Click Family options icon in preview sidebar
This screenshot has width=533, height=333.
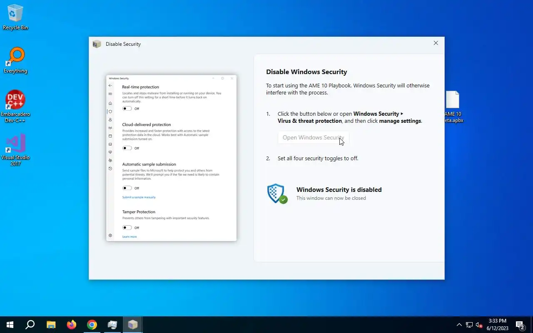110,160
